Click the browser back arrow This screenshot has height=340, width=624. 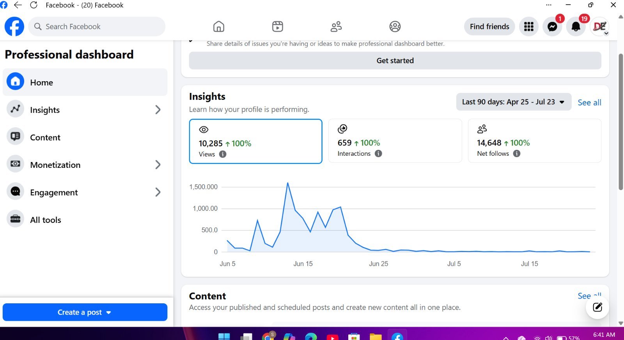point(18,5)
